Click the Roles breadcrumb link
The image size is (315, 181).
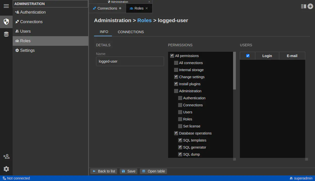[x=144, y=20]
